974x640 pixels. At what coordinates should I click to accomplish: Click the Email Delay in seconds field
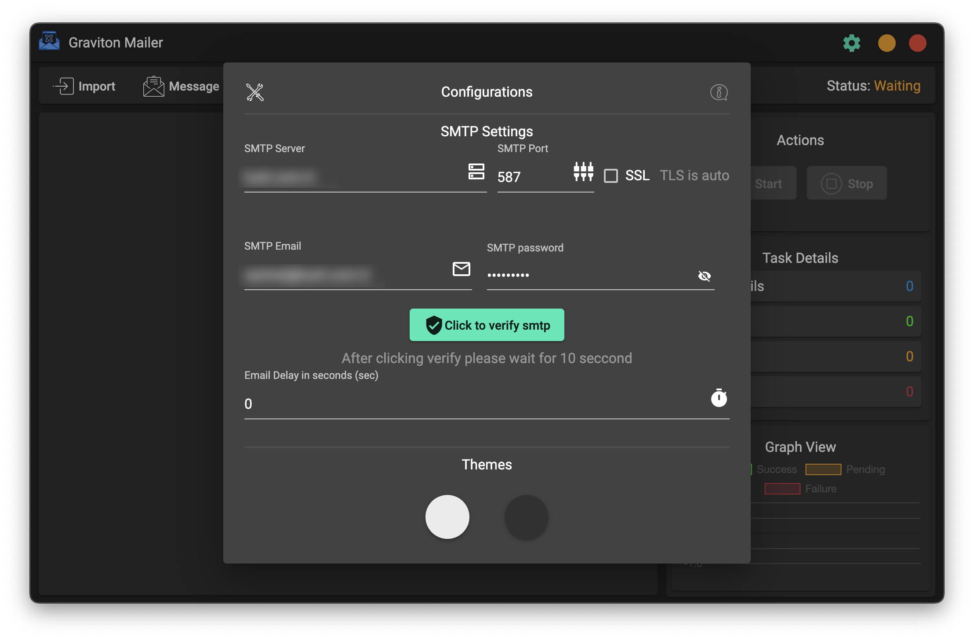(x=475, y=404)
